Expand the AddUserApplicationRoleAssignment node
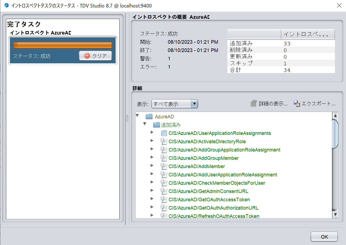The image size is (346, 245). [x=152, y=174]
